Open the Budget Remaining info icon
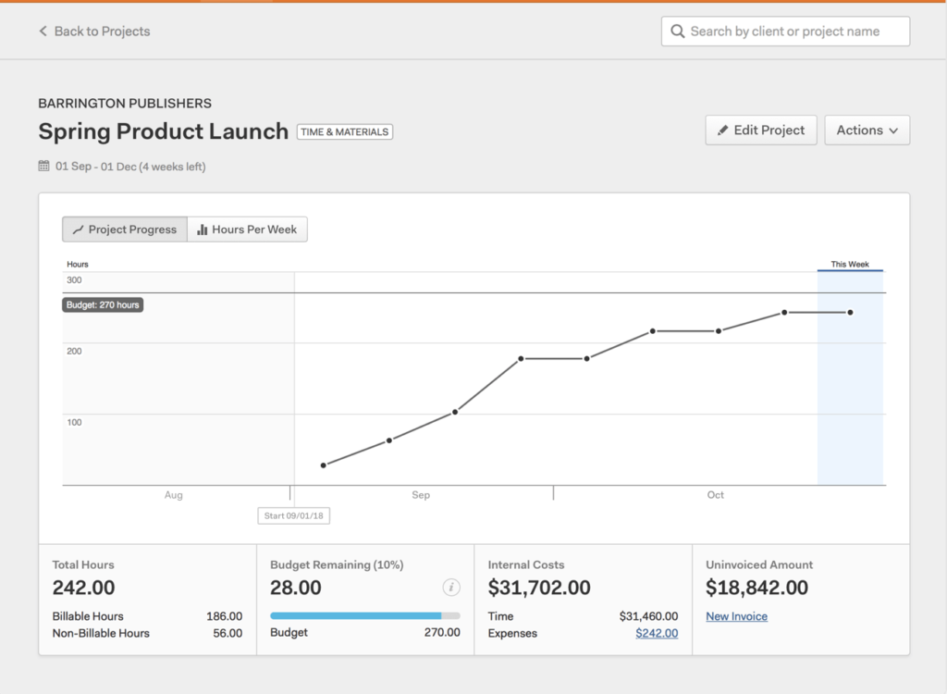947x694 pixels. 451,587
